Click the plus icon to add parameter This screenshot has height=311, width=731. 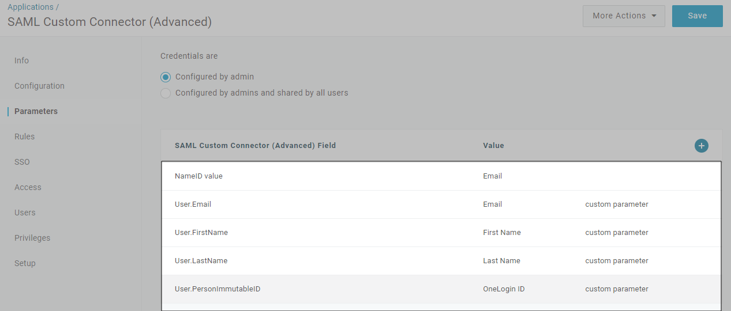701,146
